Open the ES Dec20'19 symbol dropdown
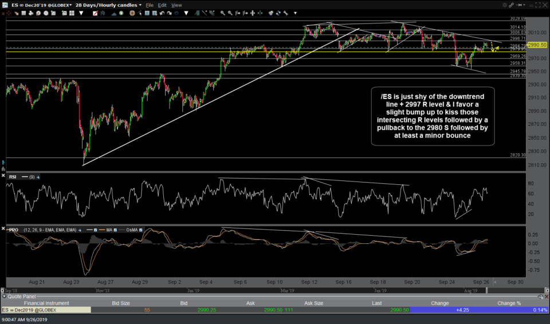550x324 pixels. 70,5
